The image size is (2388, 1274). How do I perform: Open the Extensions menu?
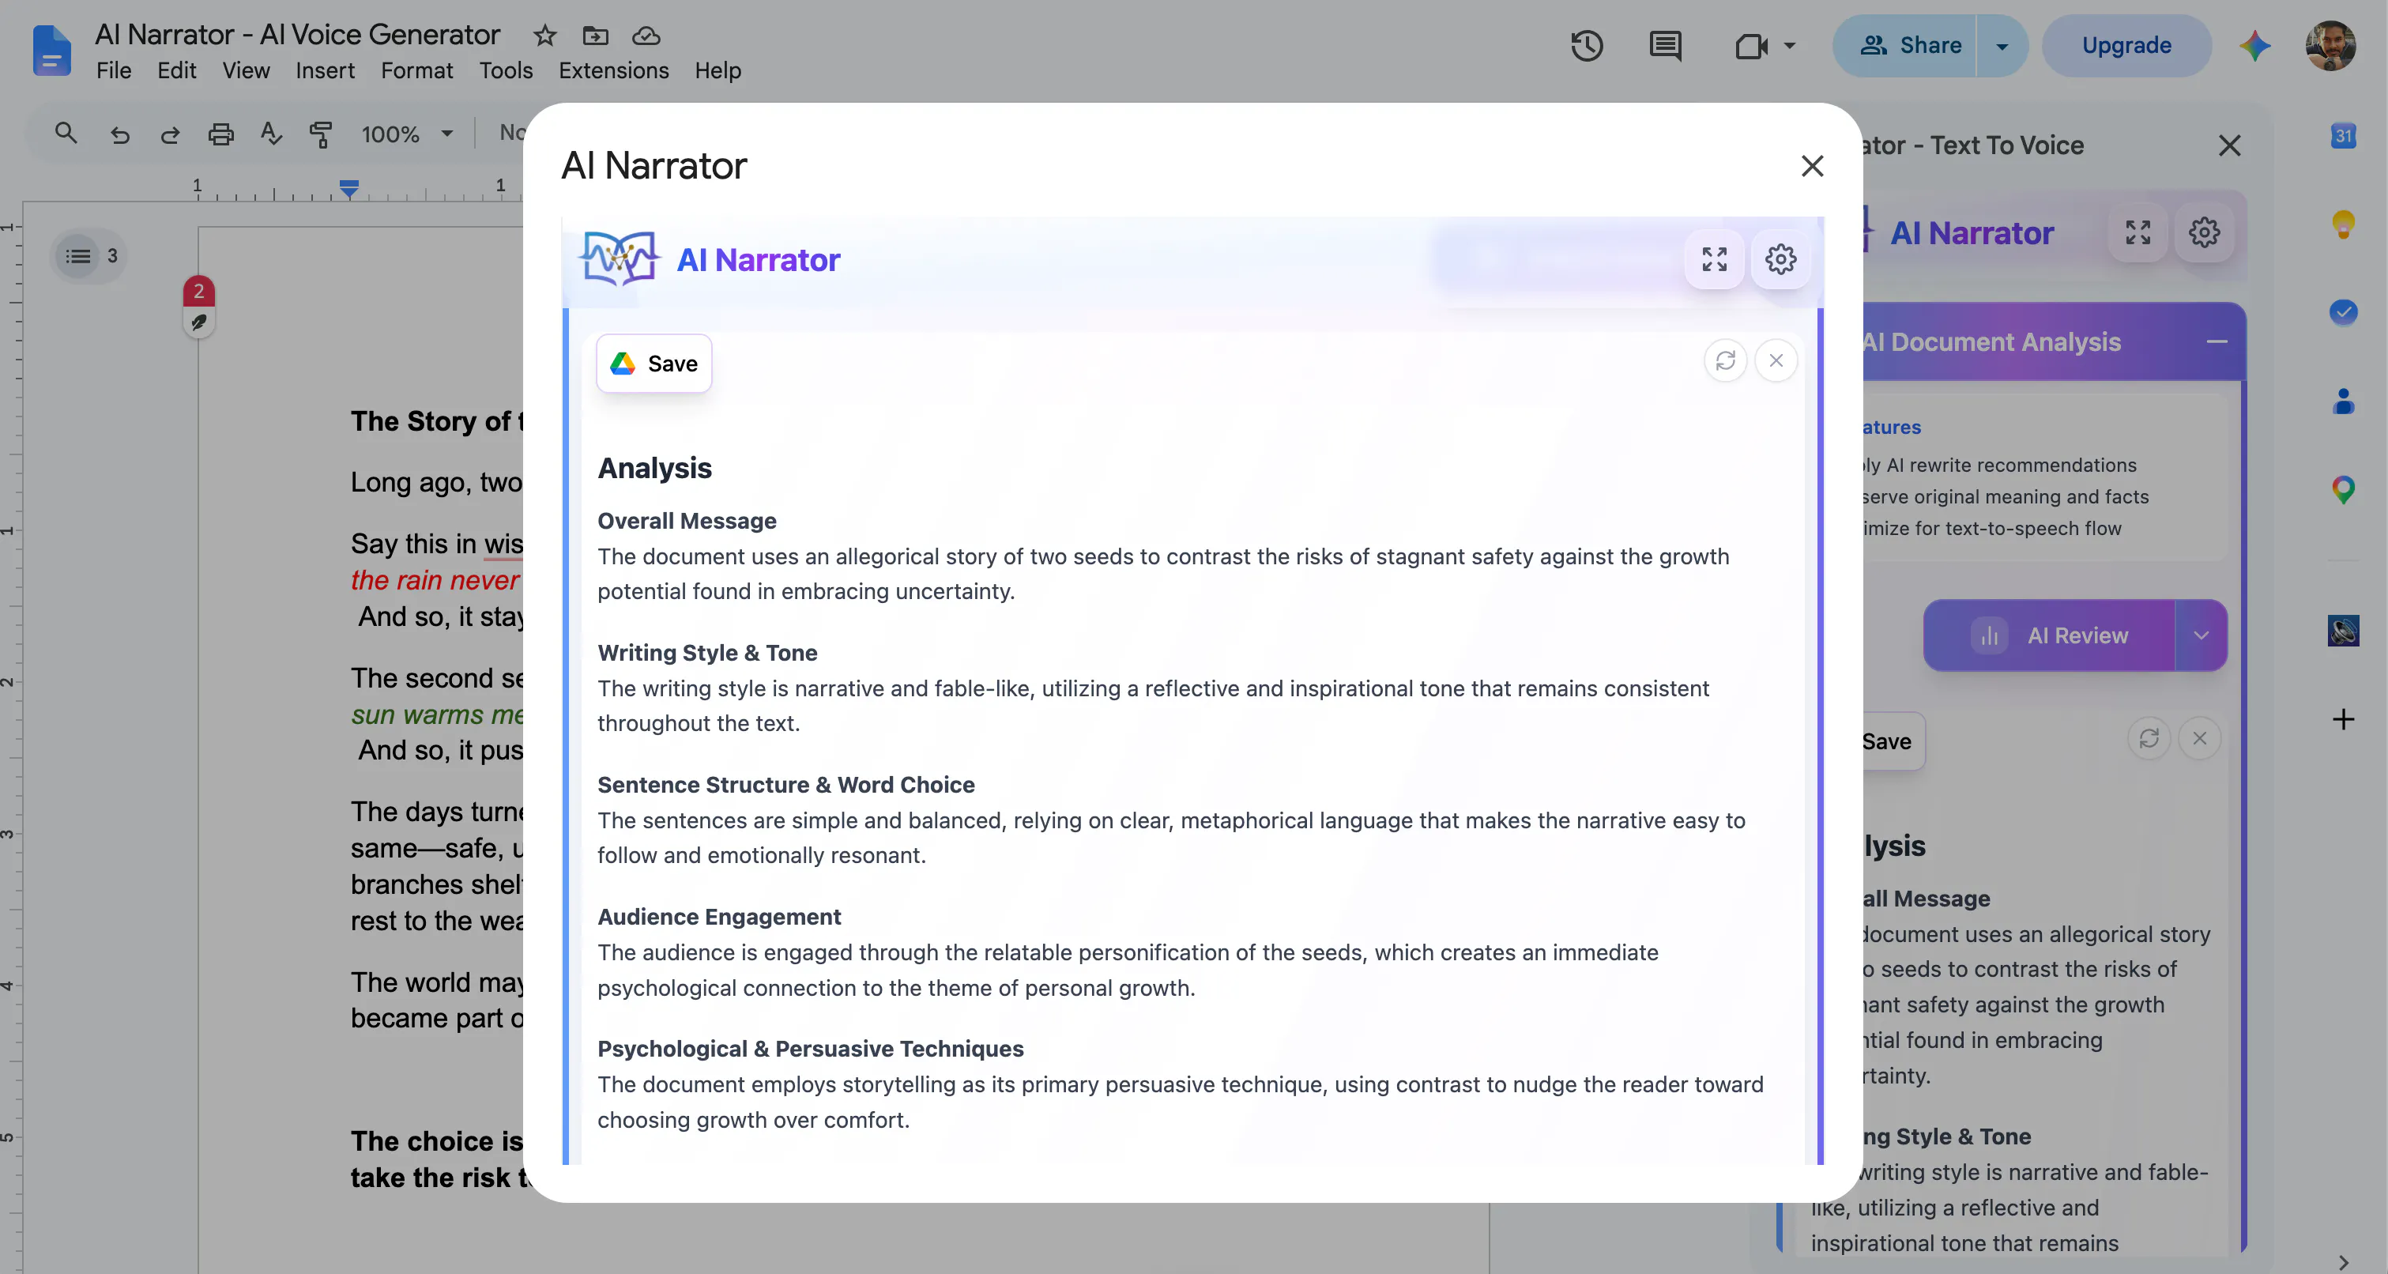click(612, 71)
